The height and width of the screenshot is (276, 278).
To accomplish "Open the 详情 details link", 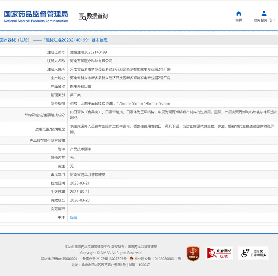I will click(74, 218).
